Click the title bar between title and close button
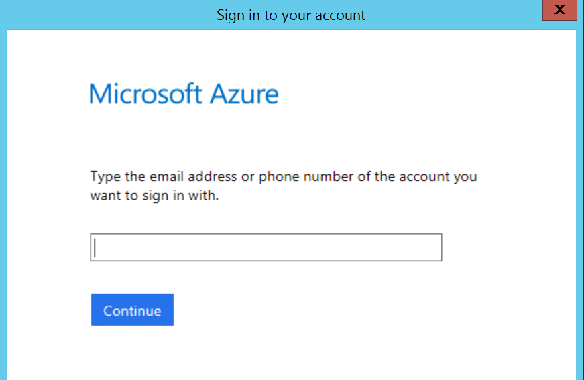 [x=456, y=15]
